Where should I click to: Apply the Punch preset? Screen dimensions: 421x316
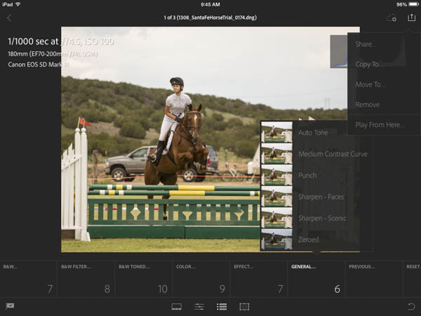(x=307, y=176)
